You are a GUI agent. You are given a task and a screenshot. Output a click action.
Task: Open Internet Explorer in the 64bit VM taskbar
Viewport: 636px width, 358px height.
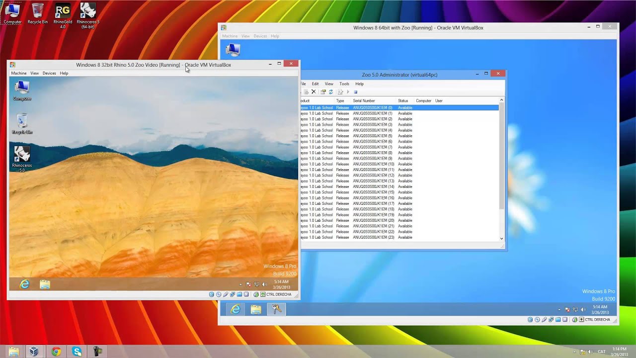pos(236,309)
